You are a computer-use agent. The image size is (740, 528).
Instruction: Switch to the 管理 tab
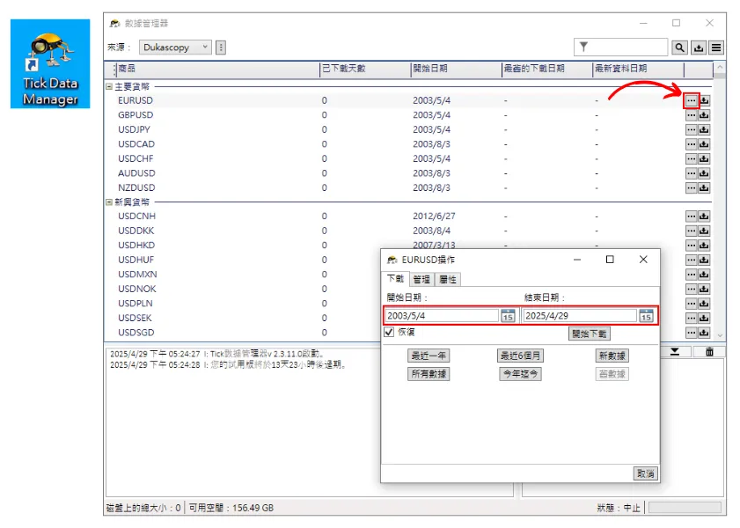tap(421, 279)
